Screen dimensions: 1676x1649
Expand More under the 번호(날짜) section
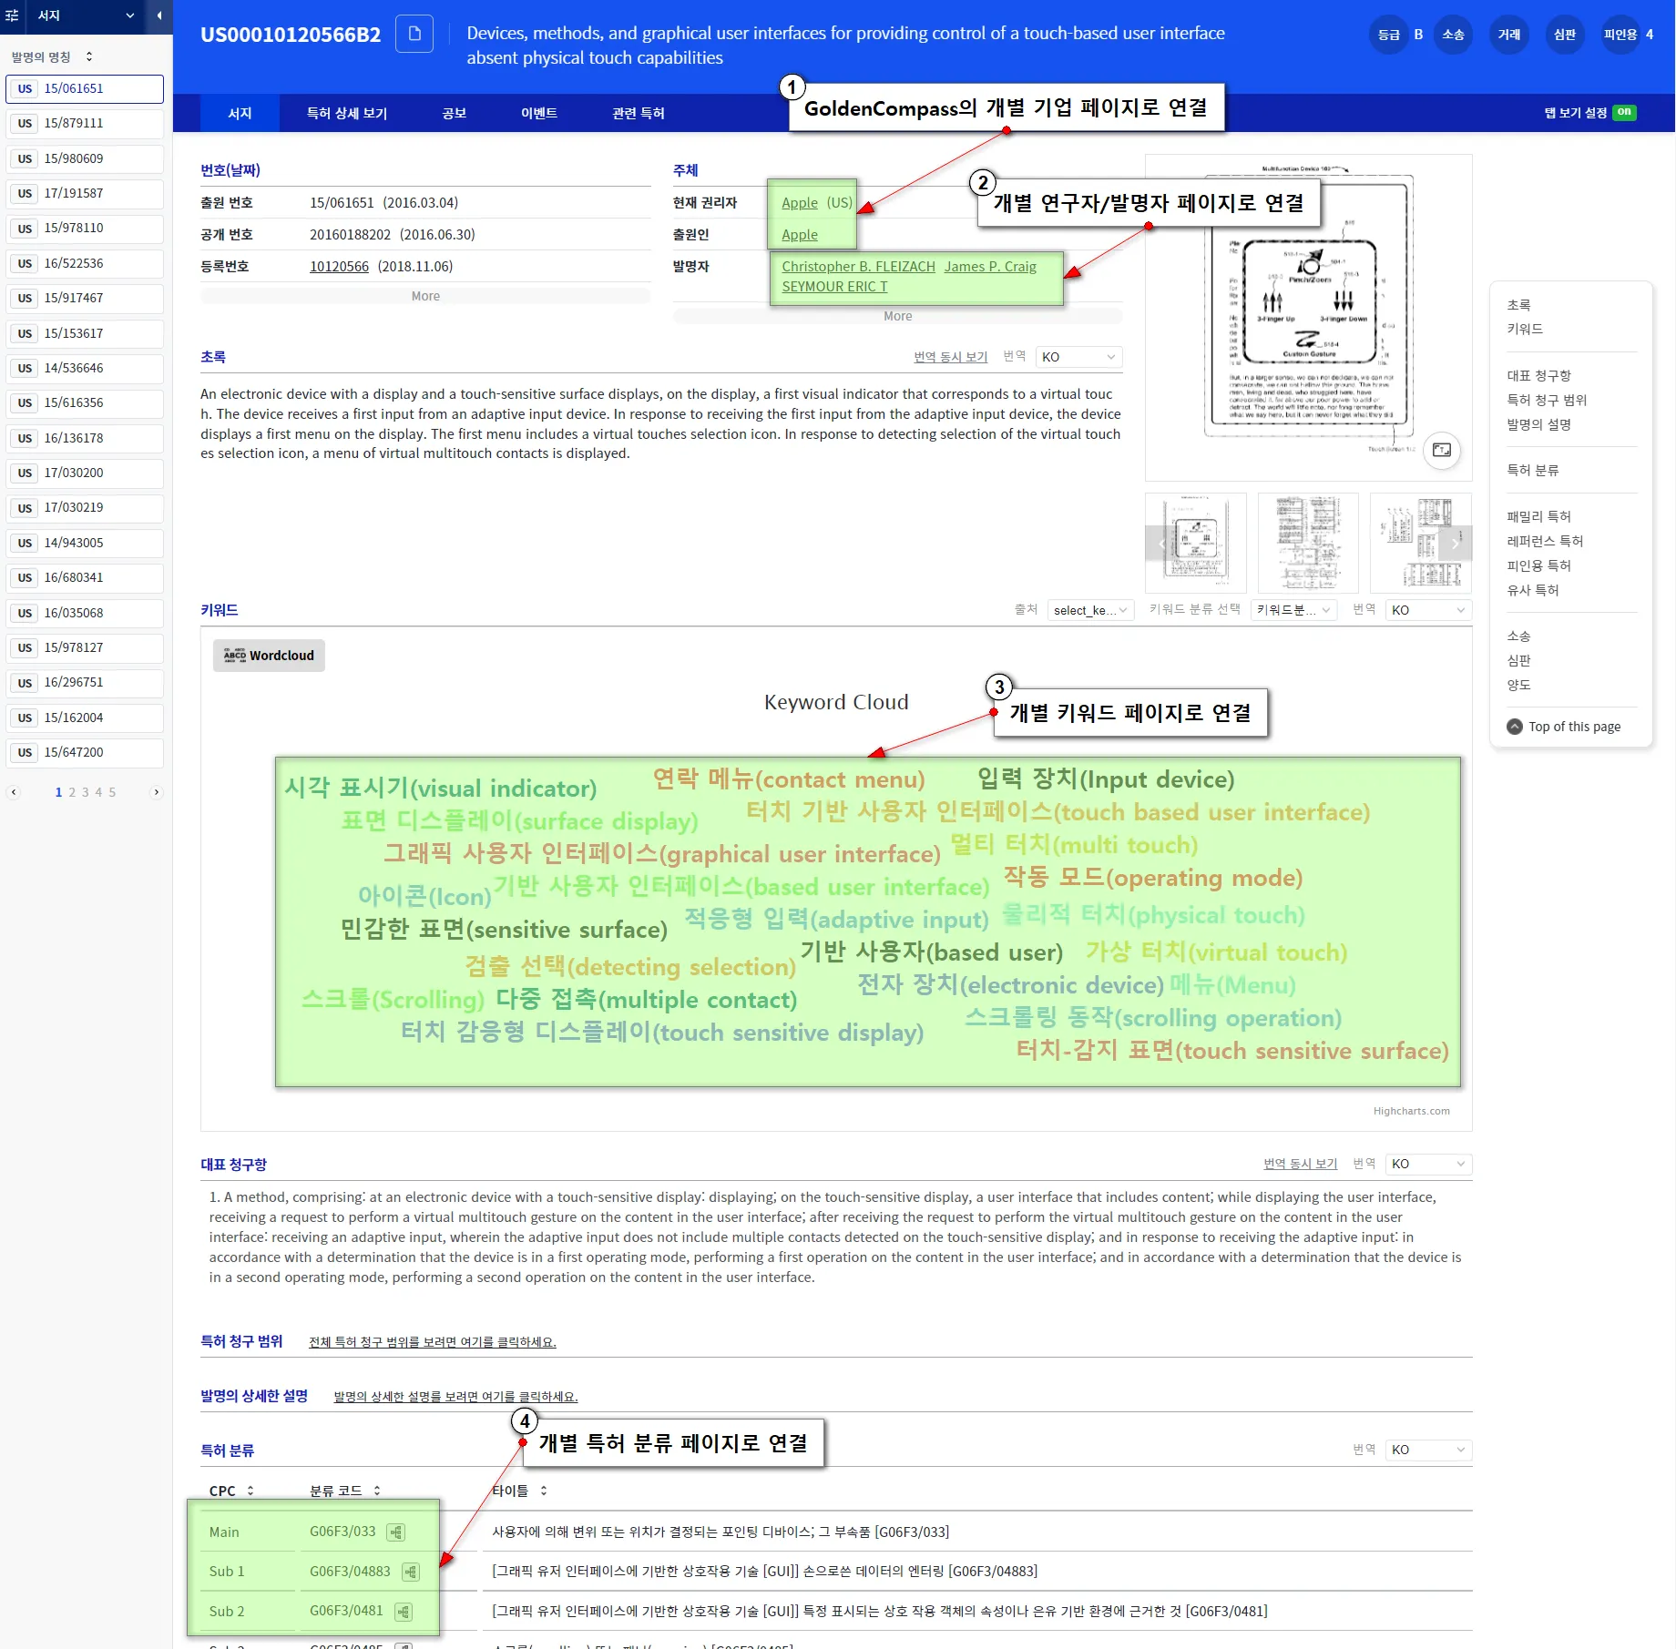click(425, 296)
